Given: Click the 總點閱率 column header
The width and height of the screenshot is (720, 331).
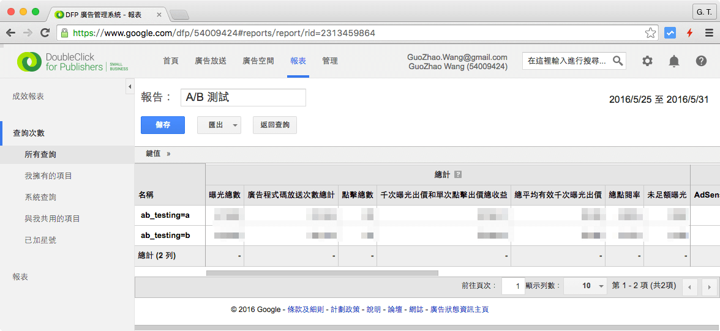Looking at the screenshot, I should click(624, 195).
